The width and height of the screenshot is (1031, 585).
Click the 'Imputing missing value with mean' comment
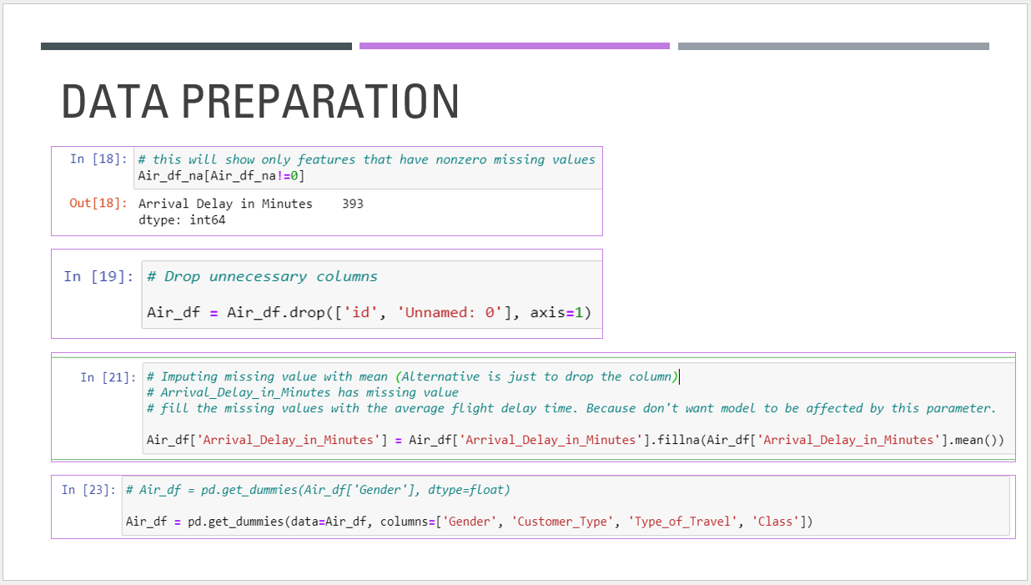(x=412, y=376)
